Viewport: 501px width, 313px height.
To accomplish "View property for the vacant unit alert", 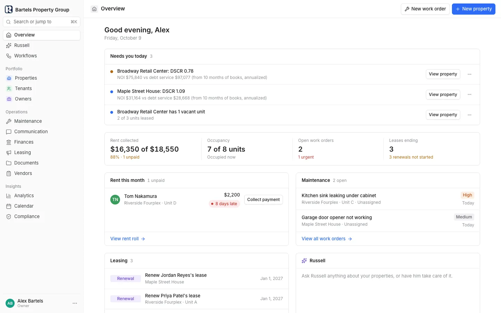I will (x=443, y=115).
